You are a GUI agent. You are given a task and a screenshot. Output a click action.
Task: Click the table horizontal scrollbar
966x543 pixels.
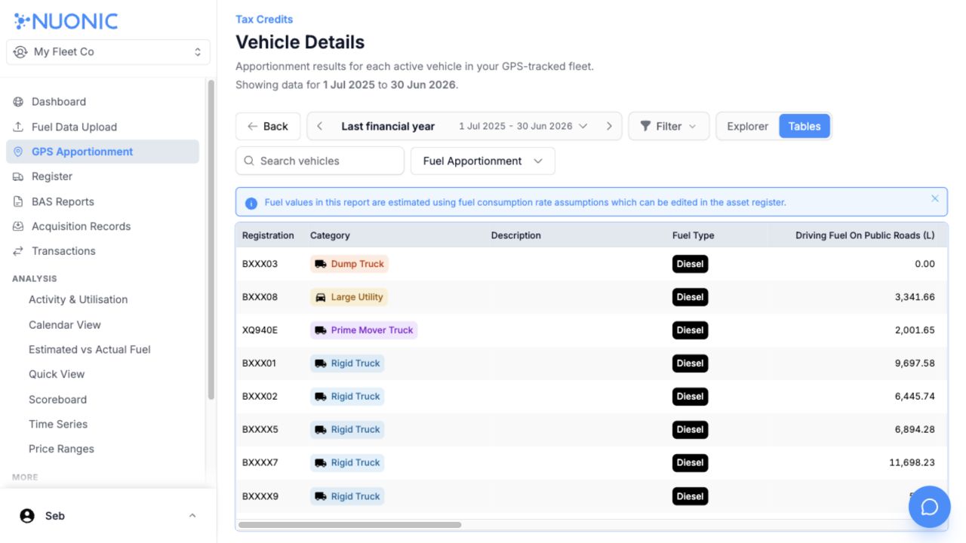pos(349,524)
